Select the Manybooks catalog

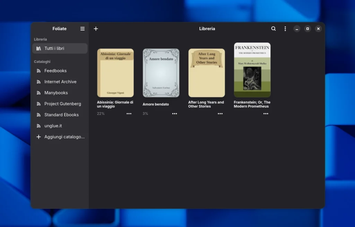[x=56, y=93]
